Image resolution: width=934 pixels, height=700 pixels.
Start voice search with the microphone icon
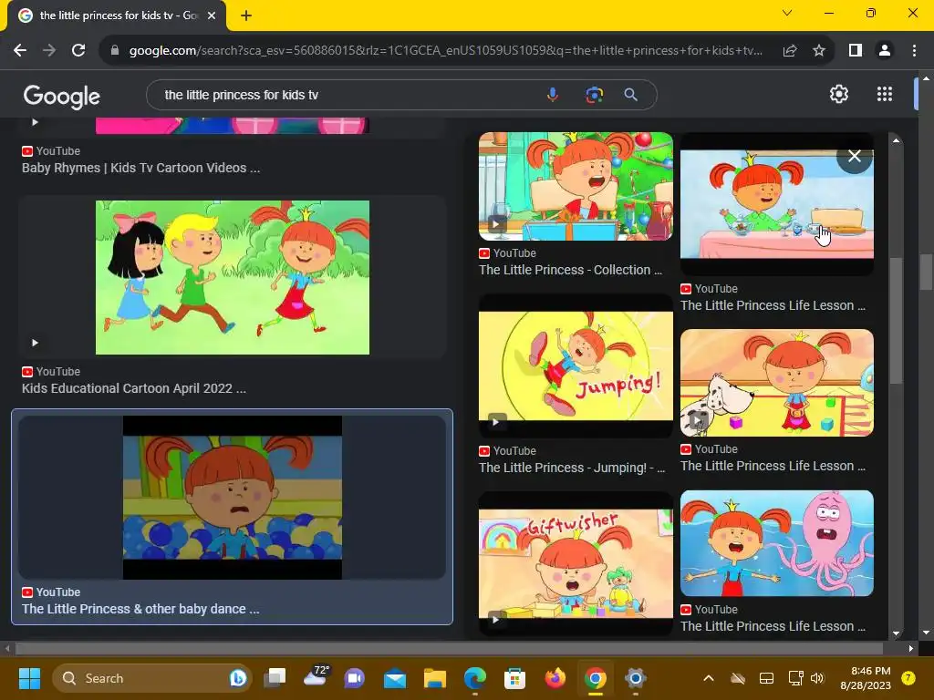pos(552,95)
